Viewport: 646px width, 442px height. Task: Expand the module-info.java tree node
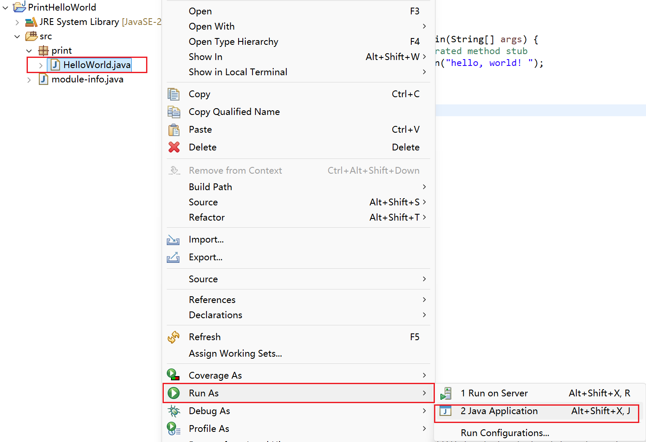point(29,79)
